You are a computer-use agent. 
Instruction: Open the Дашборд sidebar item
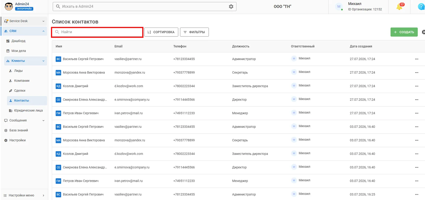point(18,41)
